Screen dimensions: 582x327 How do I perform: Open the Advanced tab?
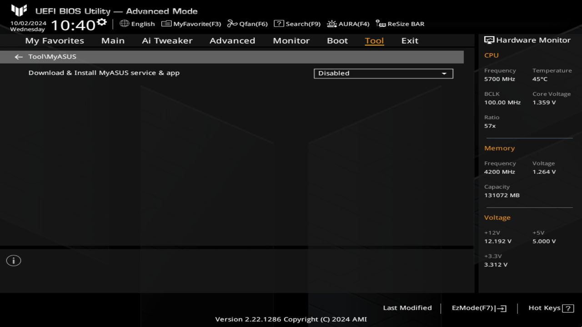point(232,40)
